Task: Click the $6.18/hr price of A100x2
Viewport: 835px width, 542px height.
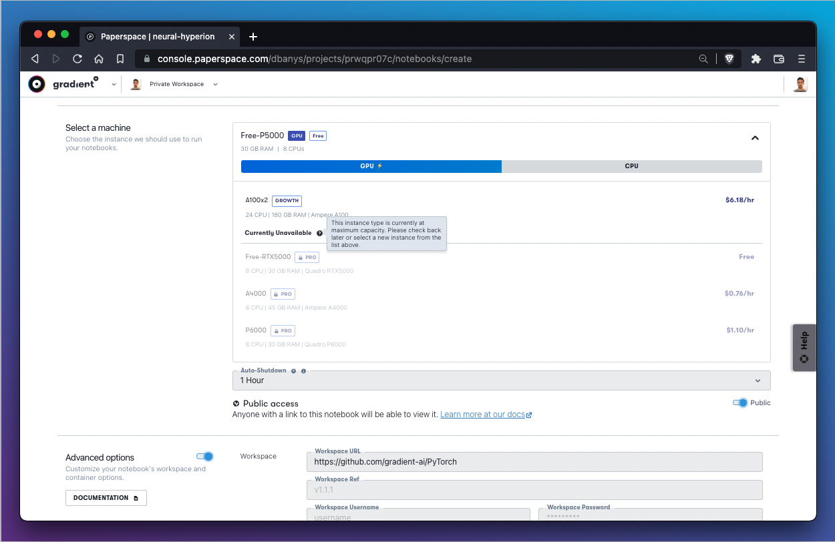Action: coord(739,200)
